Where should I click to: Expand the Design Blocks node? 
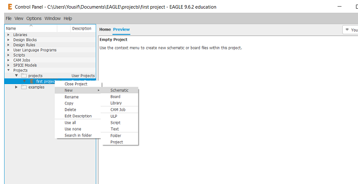(x=9, y=40)
